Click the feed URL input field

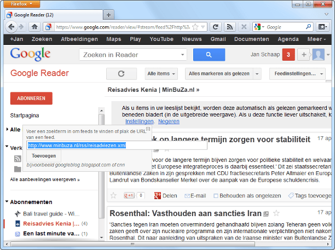(117, 145)
